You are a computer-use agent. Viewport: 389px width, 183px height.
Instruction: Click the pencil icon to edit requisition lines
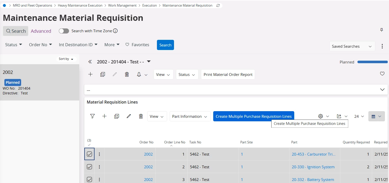129,116
